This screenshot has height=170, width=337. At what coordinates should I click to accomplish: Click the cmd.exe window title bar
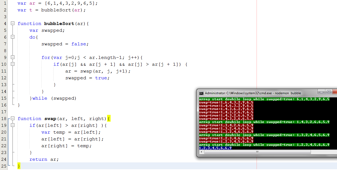(258, 93)
